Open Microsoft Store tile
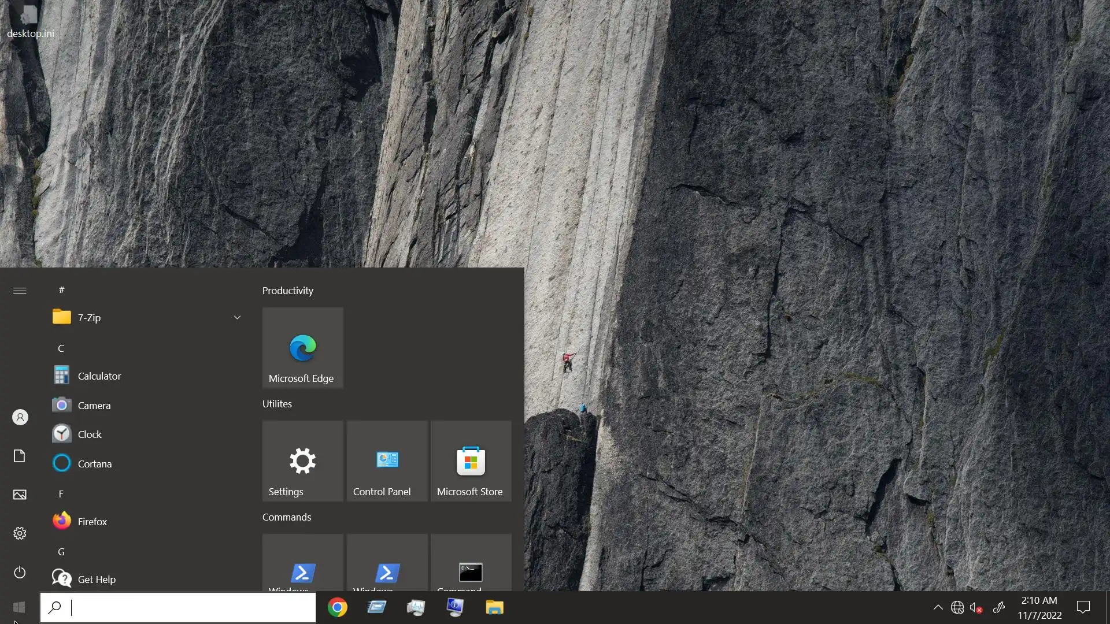1110x624 pixels. pos(471,461)
